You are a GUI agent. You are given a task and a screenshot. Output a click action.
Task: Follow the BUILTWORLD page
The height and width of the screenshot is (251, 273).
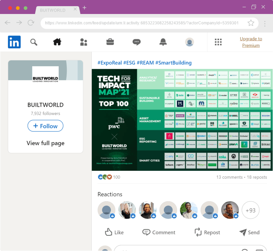coord(45,126)
